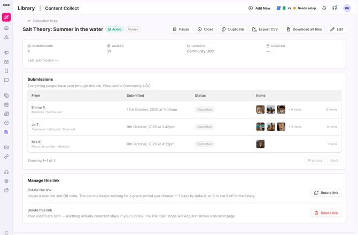Open Emma R.'s first submitted thumbnail
Screen dimensions: 358x235
260,109
